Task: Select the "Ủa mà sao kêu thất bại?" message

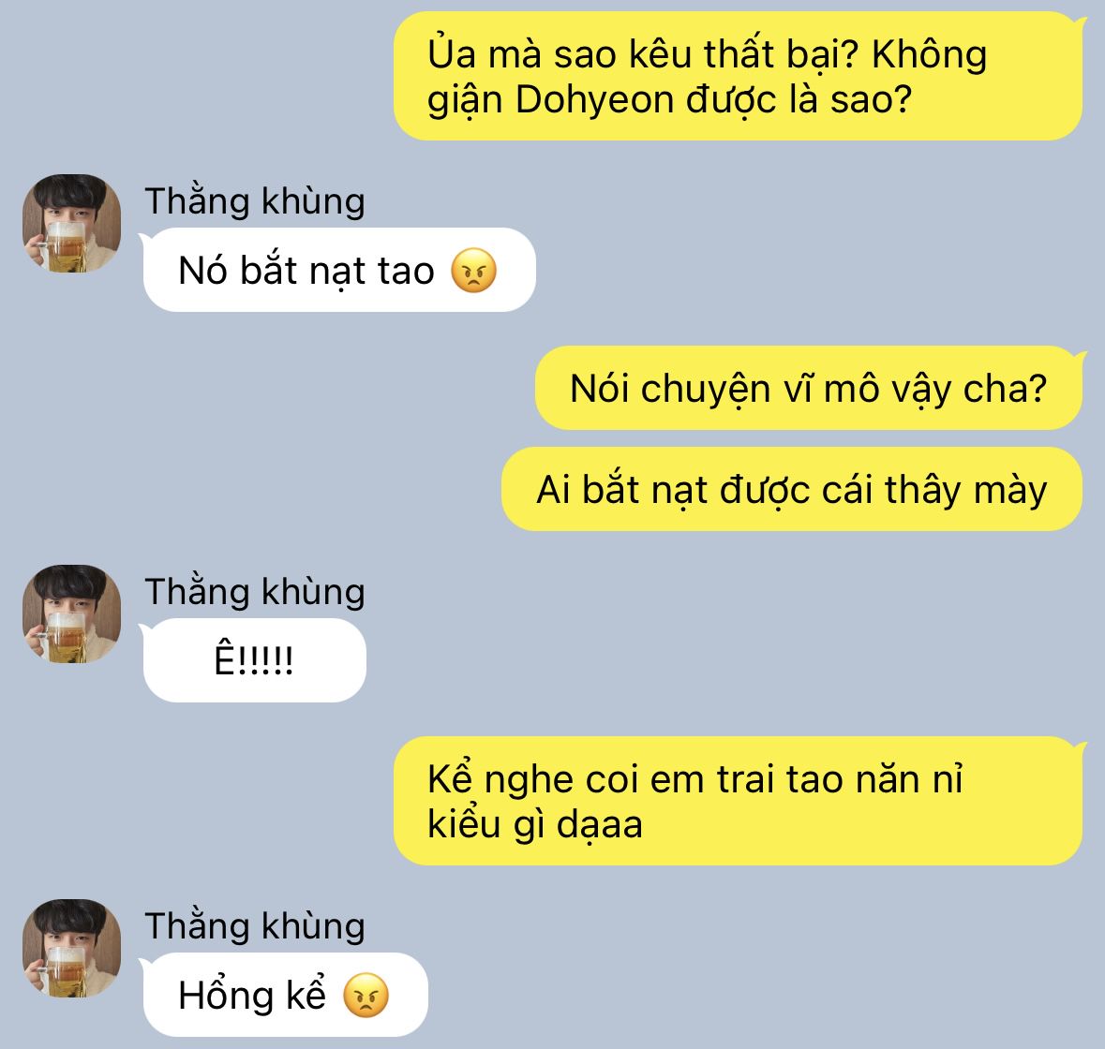Action: point(738,76)
